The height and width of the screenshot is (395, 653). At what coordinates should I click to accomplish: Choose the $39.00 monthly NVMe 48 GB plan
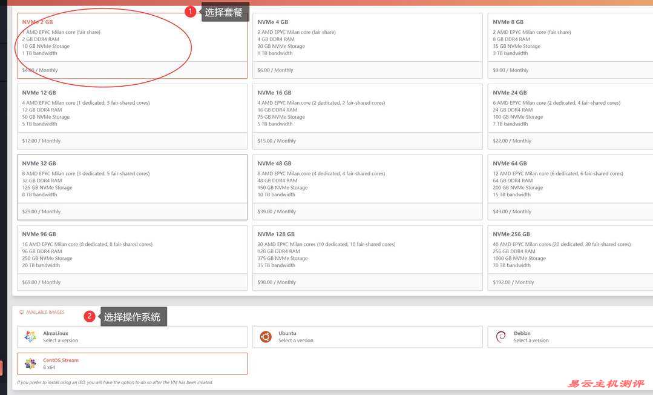click(367, 187)
